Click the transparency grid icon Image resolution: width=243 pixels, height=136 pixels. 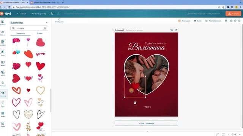[226, 21]
